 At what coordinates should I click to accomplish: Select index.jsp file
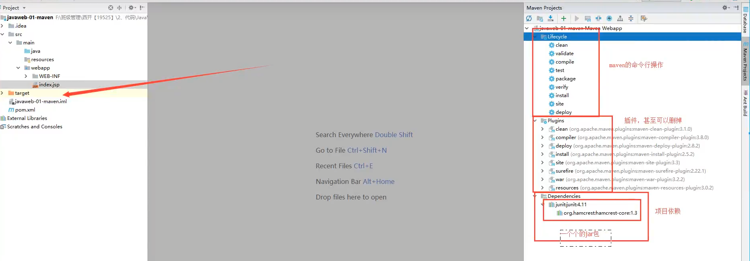(x=46, y=85)
